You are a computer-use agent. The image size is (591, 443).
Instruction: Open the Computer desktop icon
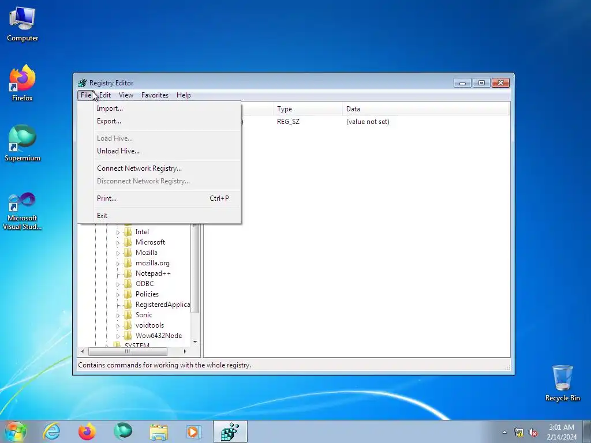(x=23, y=24)
